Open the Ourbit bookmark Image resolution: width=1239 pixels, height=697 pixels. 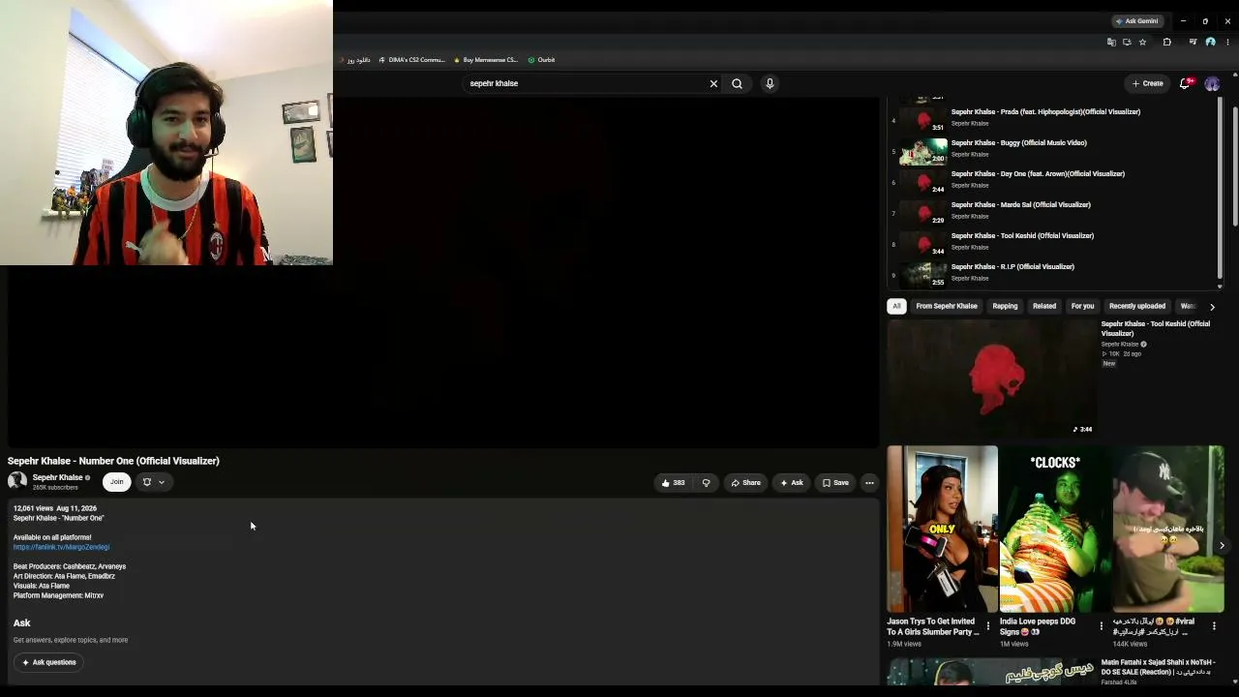click(x=541, y=60)
